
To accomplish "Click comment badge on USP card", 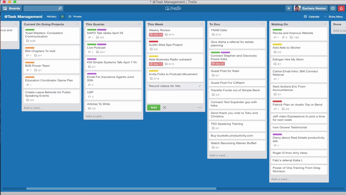I will tap(91, 97).
